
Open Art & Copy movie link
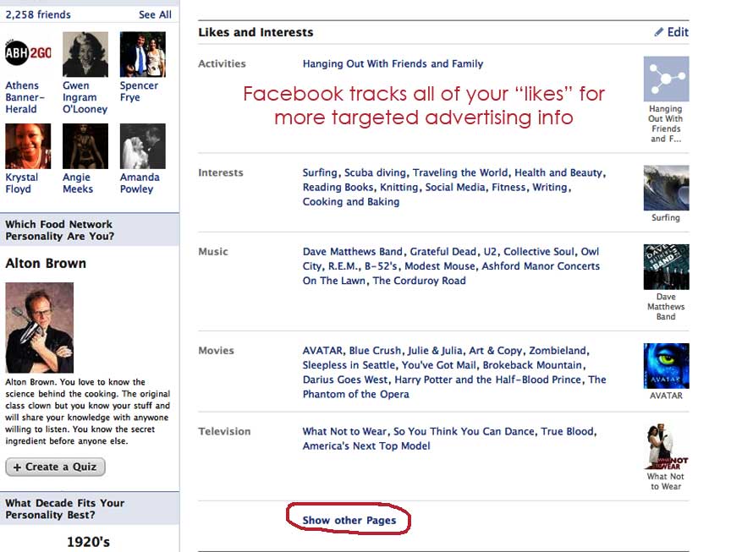click(496, 350)
